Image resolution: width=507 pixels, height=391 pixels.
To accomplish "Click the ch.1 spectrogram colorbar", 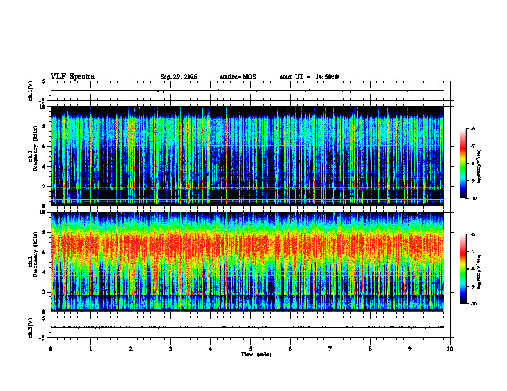I will pyautogui.click(x=463, y=164).
